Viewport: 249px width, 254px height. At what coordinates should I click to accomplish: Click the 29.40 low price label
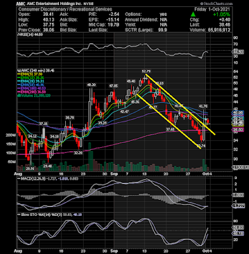(x=48, y=166)
